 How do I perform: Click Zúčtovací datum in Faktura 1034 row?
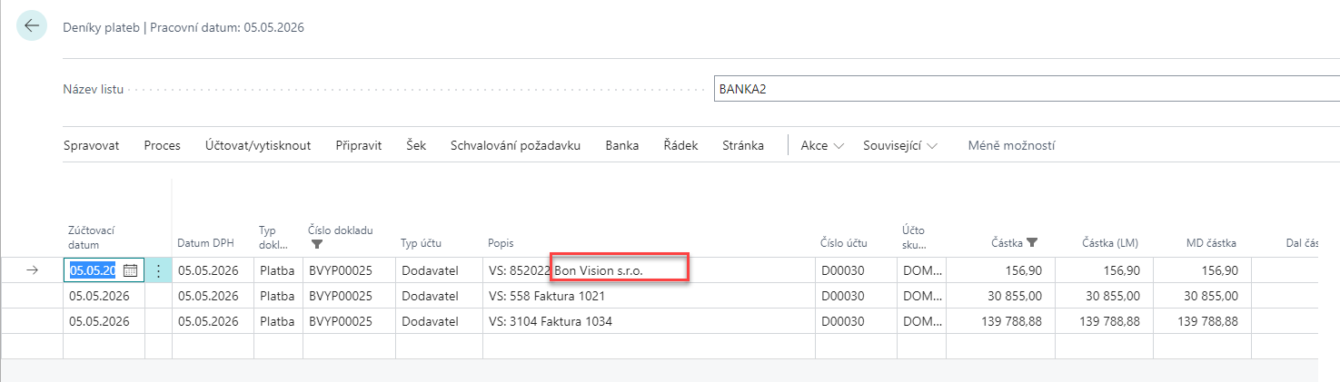click(x=99, y=321)
